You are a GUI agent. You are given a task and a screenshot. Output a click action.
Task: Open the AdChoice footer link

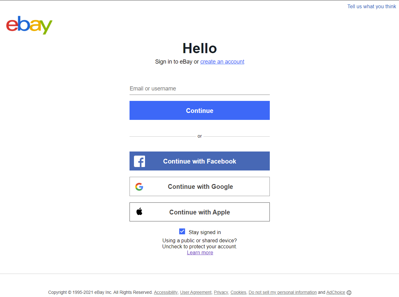336,292
